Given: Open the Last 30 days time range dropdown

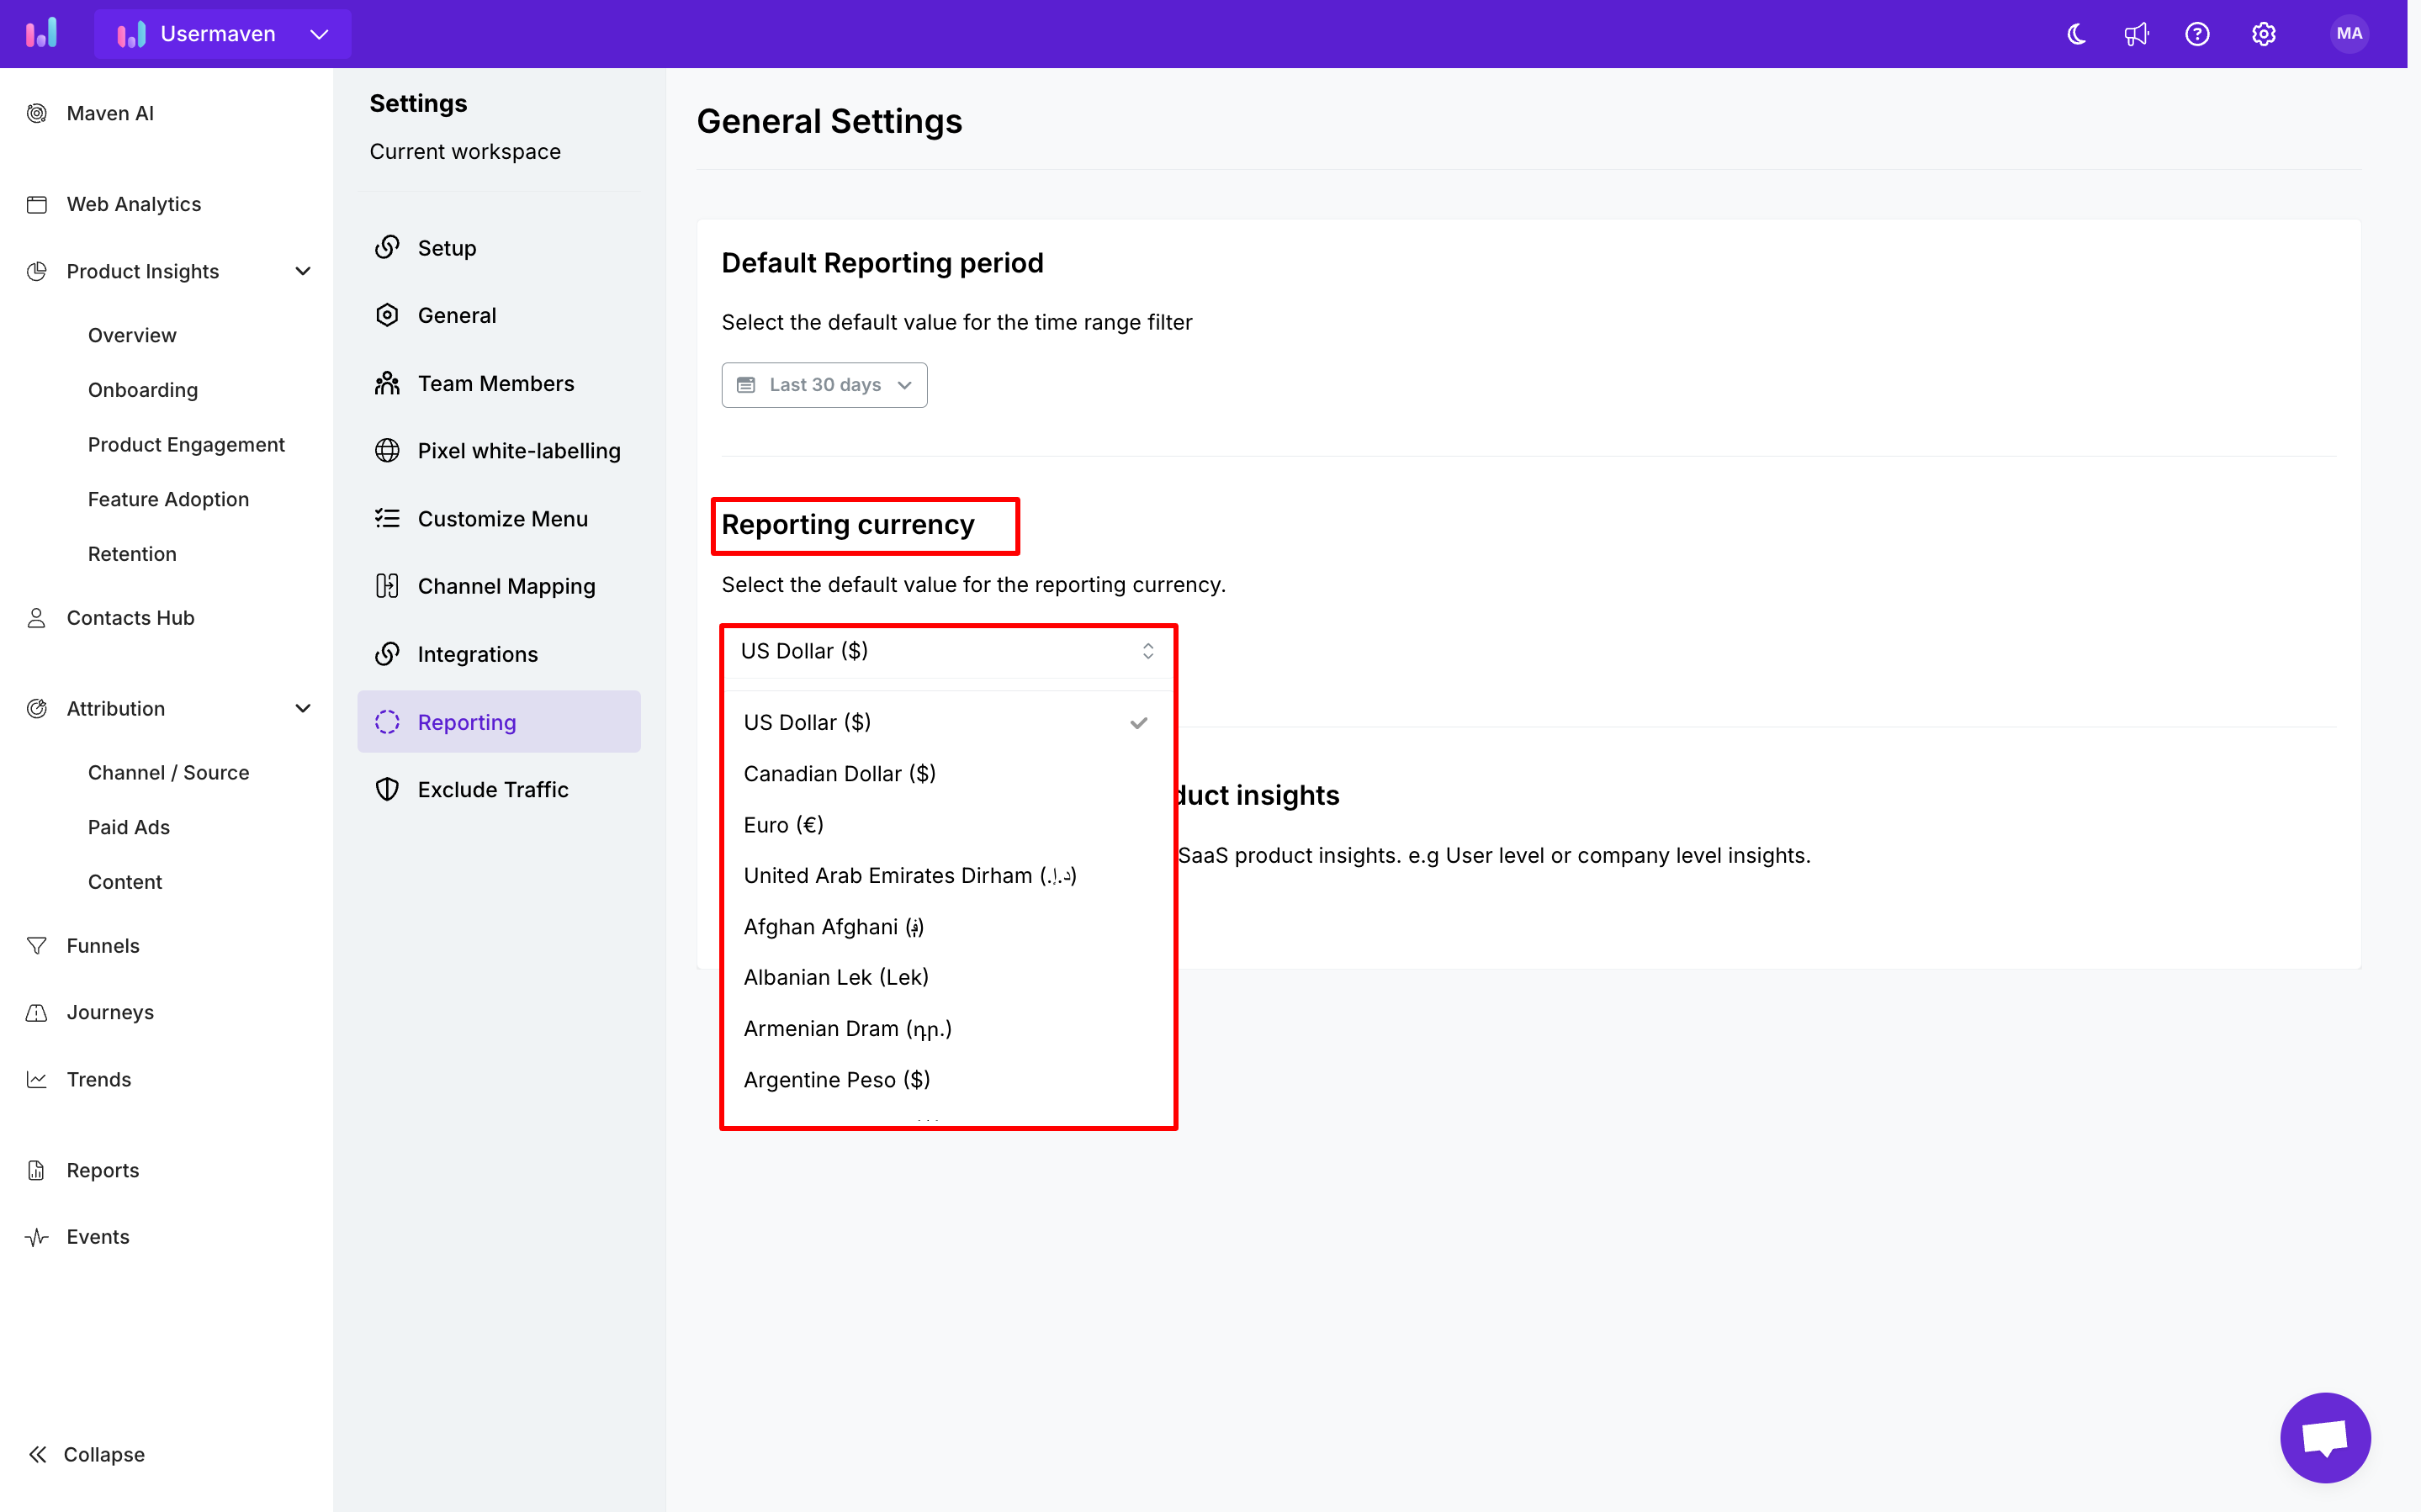Looking at the screenshot, I should pos(824,384).
